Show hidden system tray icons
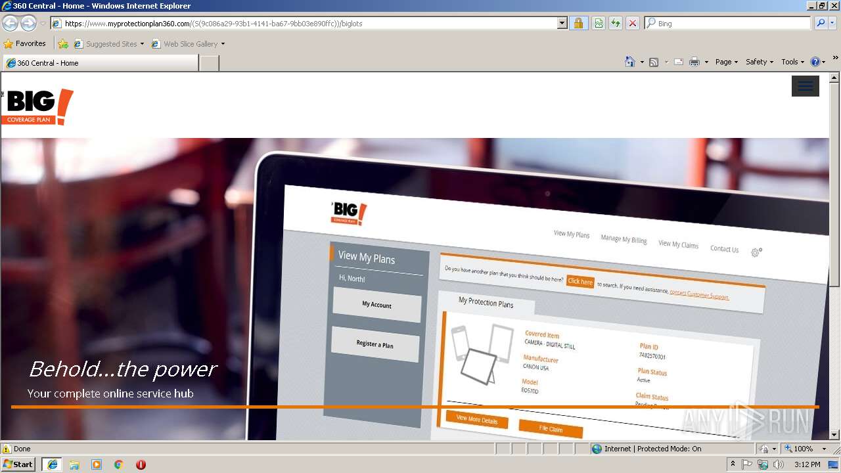Image resolution: width=841 pixels, height=473 pixels. (733, 464)
